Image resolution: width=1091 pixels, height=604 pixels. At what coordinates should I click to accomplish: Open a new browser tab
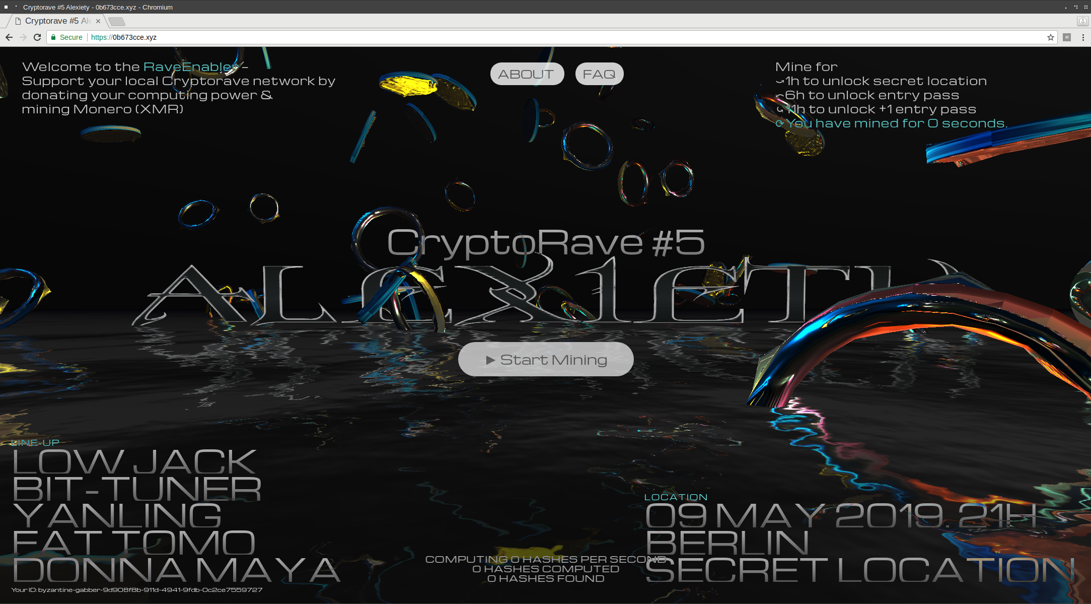tap(116, 21)
